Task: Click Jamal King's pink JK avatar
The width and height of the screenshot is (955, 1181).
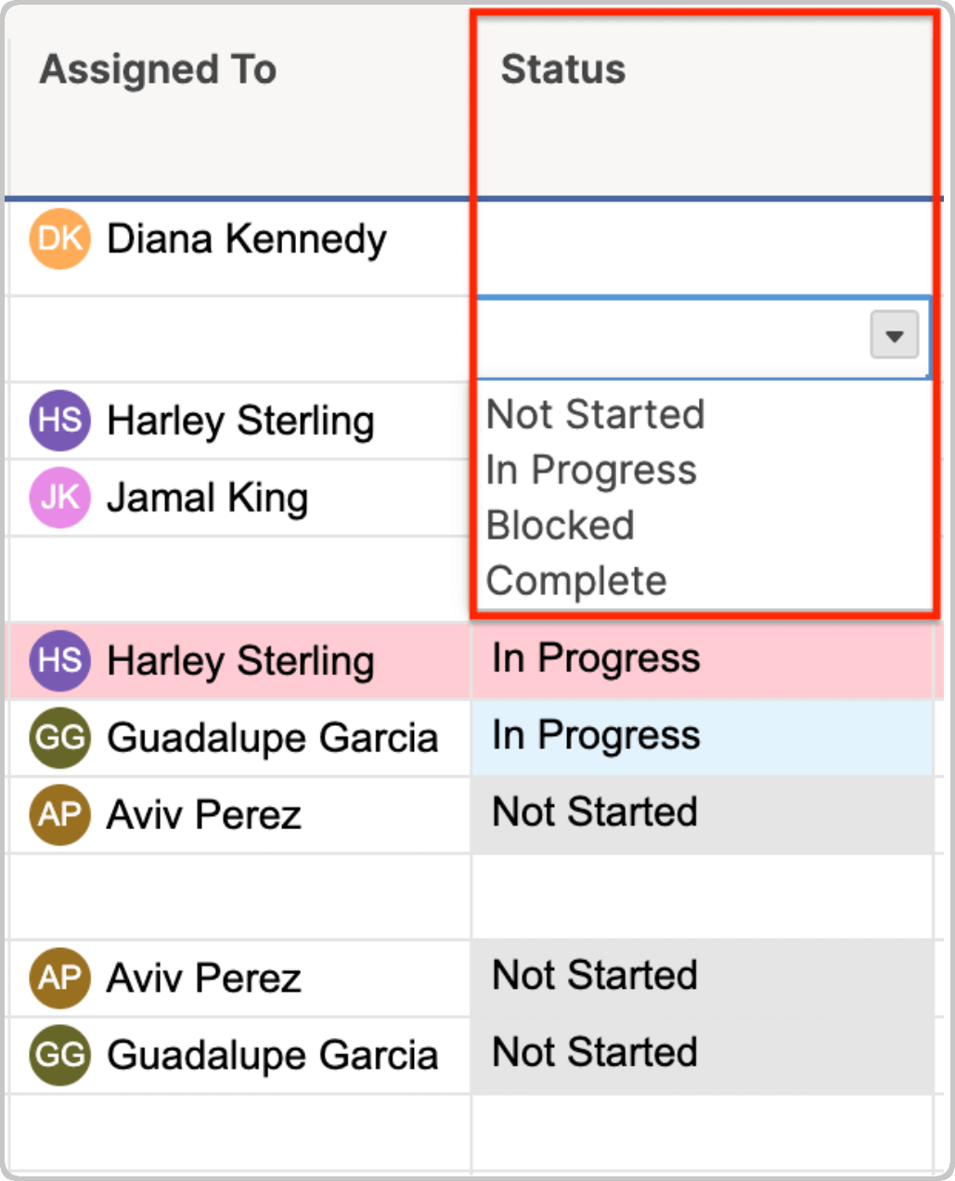Action: pos(60,497)
